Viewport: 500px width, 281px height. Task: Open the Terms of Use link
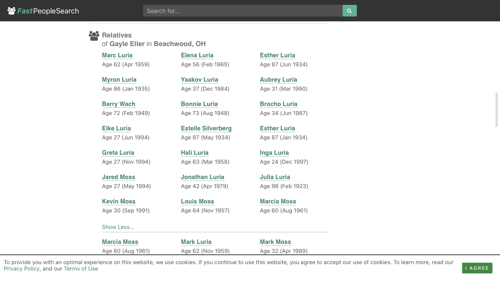point(81,269)
